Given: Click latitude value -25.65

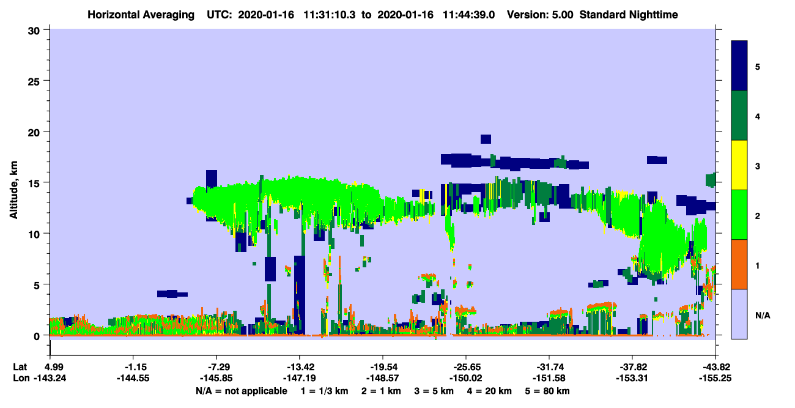Looking at the screenshot, I should [x=466, y=367].
